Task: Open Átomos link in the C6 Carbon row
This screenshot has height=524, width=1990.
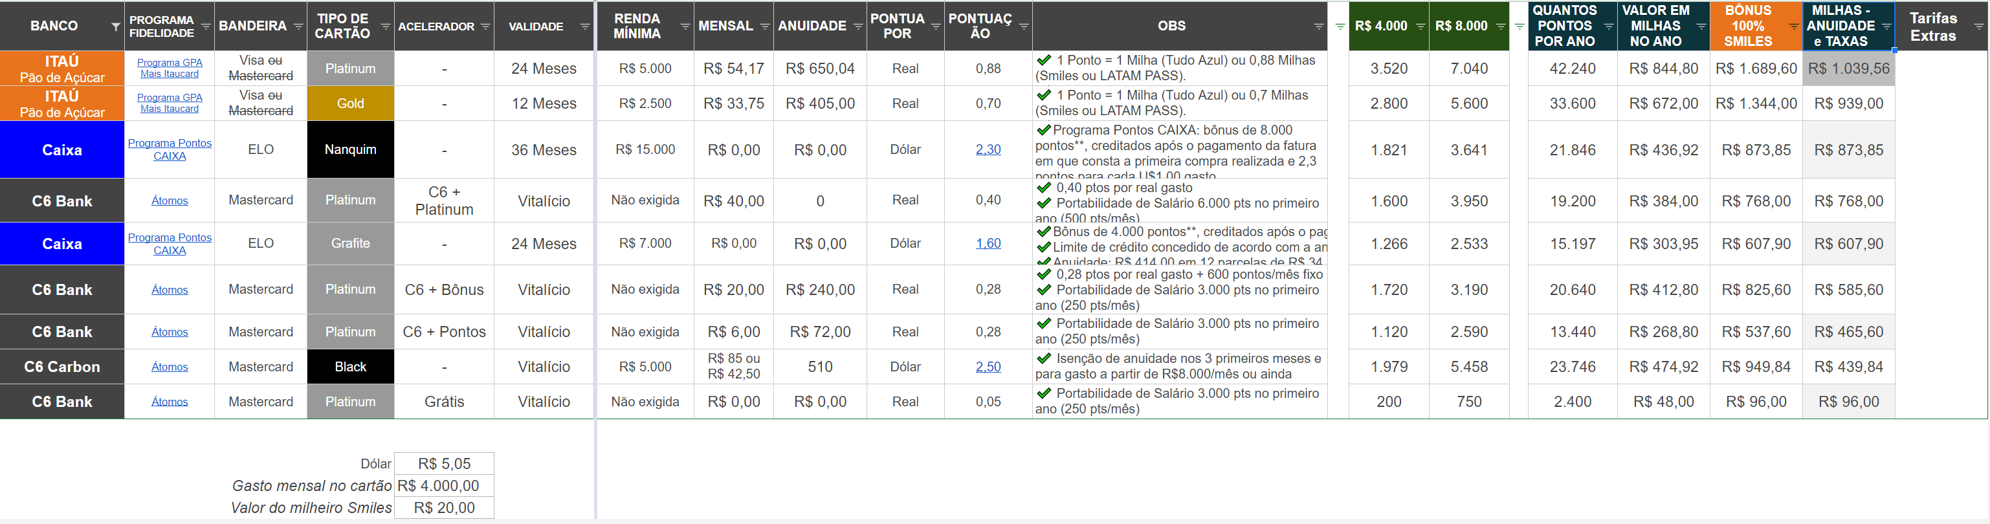Action: click(x=170, y=367)
